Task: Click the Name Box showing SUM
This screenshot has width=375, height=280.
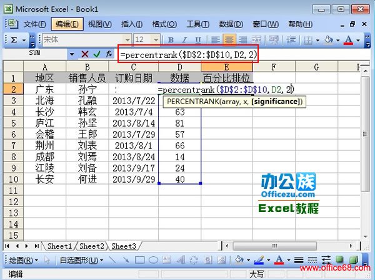Action: [x=35, y=53]
